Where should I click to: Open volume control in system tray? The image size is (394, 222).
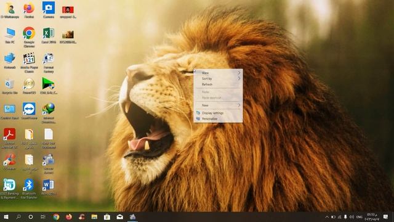click(352, 217)
